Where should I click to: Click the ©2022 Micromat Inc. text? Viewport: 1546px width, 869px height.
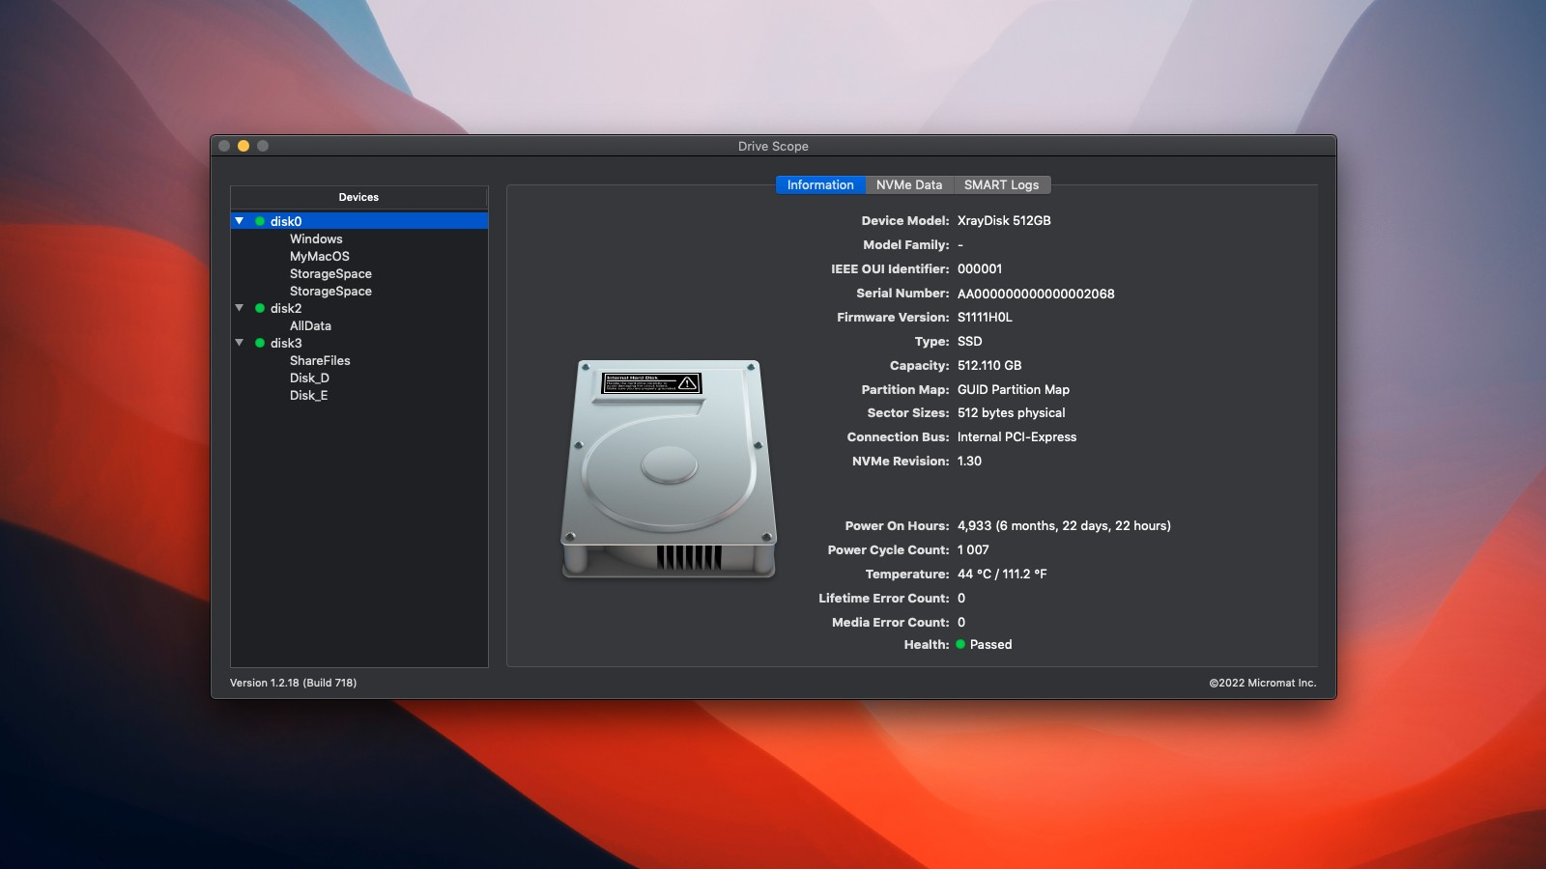coord(1261,682)
